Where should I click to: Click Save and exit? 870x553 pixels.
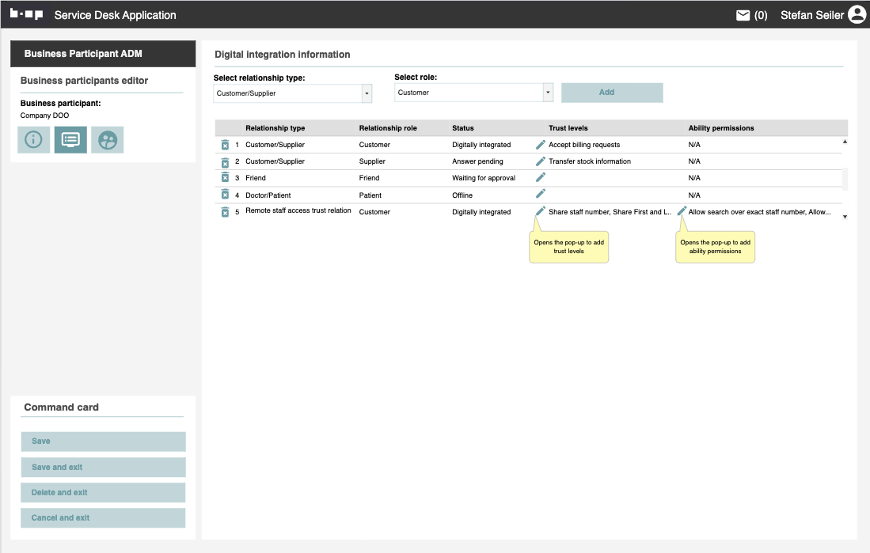(103, 467)
